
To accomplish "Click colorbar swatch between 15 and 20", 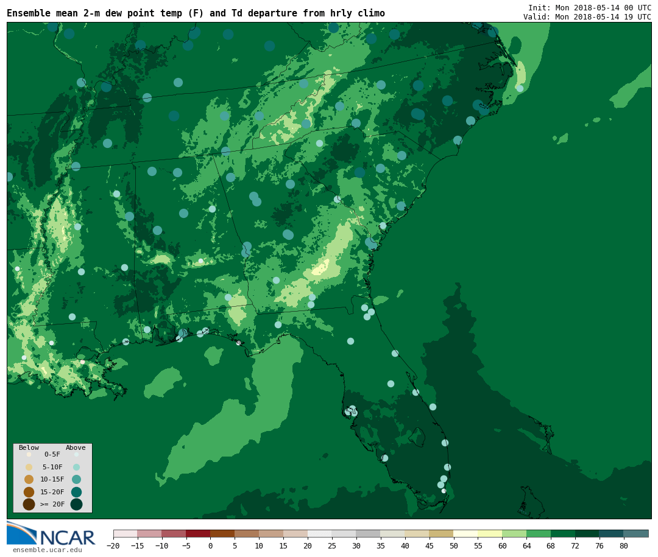I will 296,533.
